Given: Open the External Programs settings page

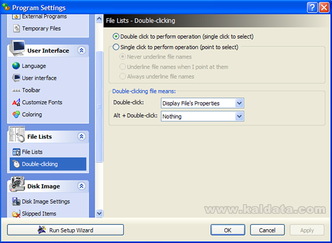Looking at the screenshot, I should point(44,16).
